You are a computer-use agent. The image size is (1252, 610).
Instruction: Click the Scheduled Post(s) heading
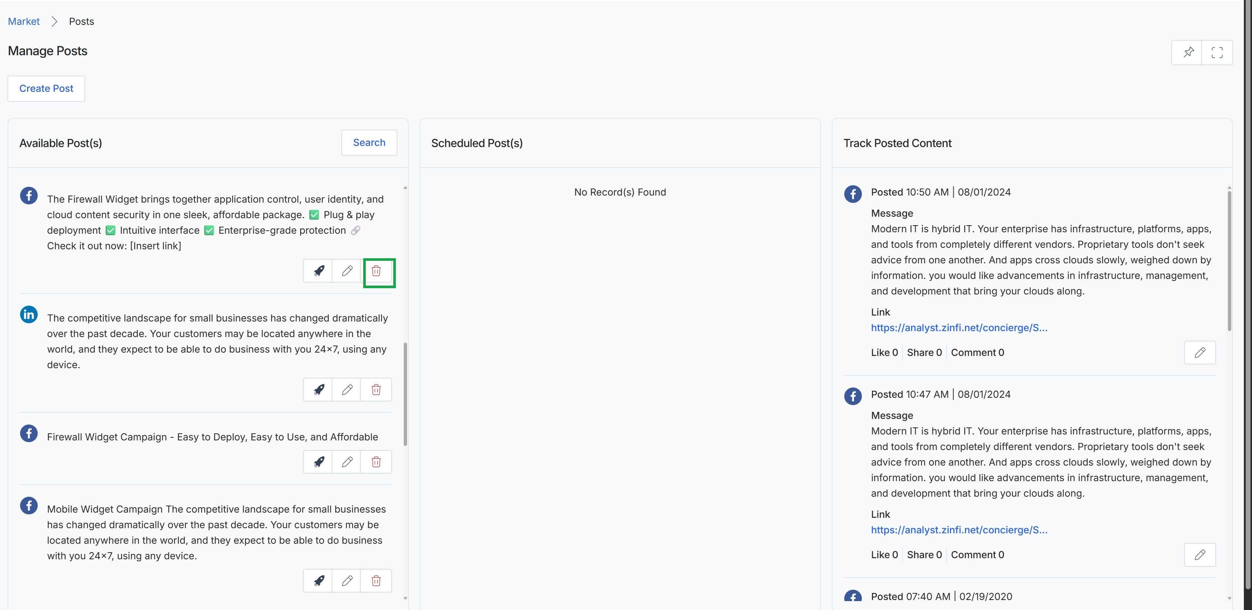pos(477,143)
